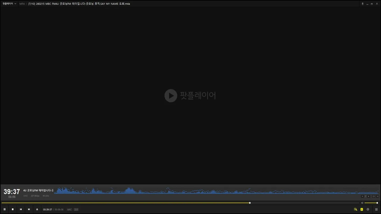
Task: Click the A-B repeat swap icon
Action: [366, 196]
